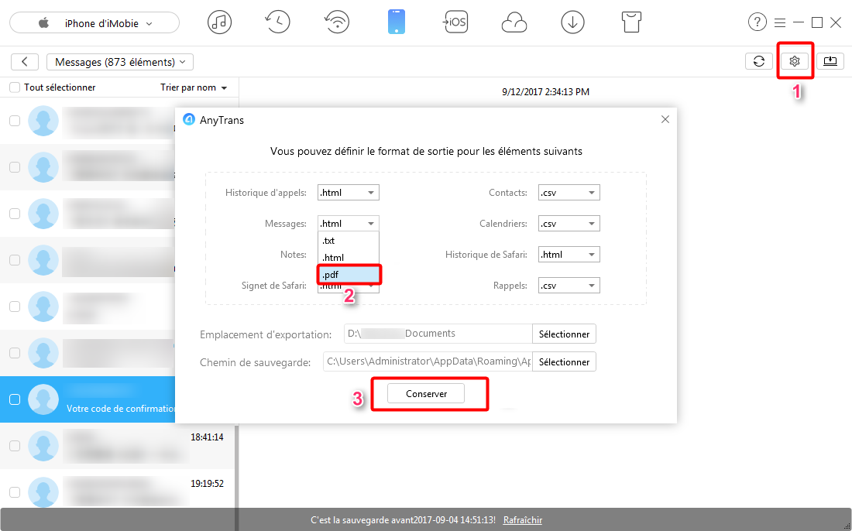Click Sélectionner for Emplacement d'exportation

[564, 334]
